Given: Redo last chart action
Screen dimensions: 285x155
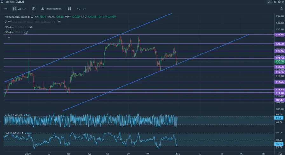Looking at the screenshot, I should point(84,9).
